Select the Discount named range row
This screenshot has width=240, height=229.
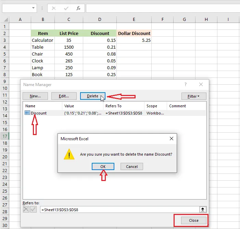click(114, 113)
